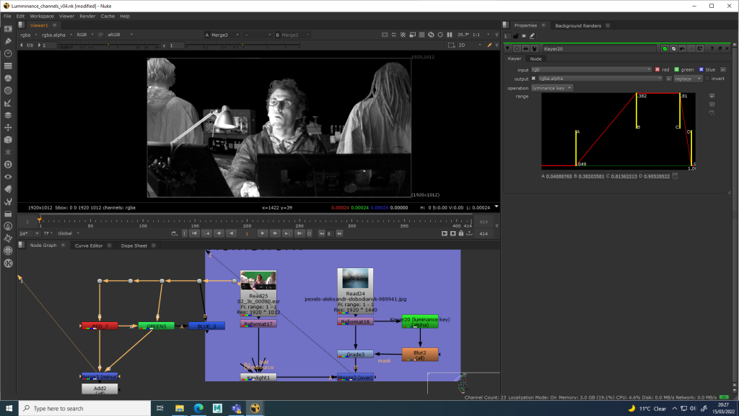
Task: Click the Keyer20 wrench settings icon
Action: click(535, 48)
